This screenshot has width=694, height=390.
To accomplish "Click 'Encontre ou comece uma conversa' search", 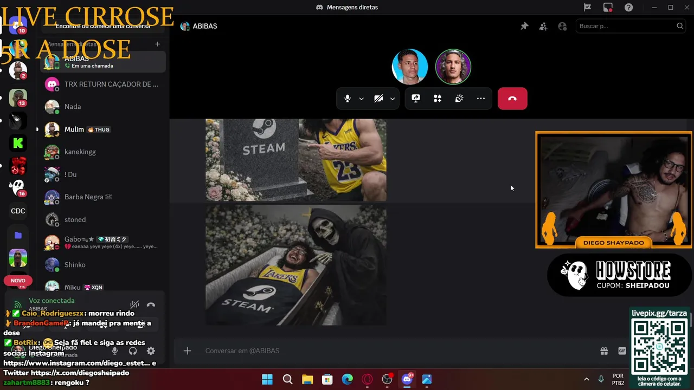I will [103, 26].
